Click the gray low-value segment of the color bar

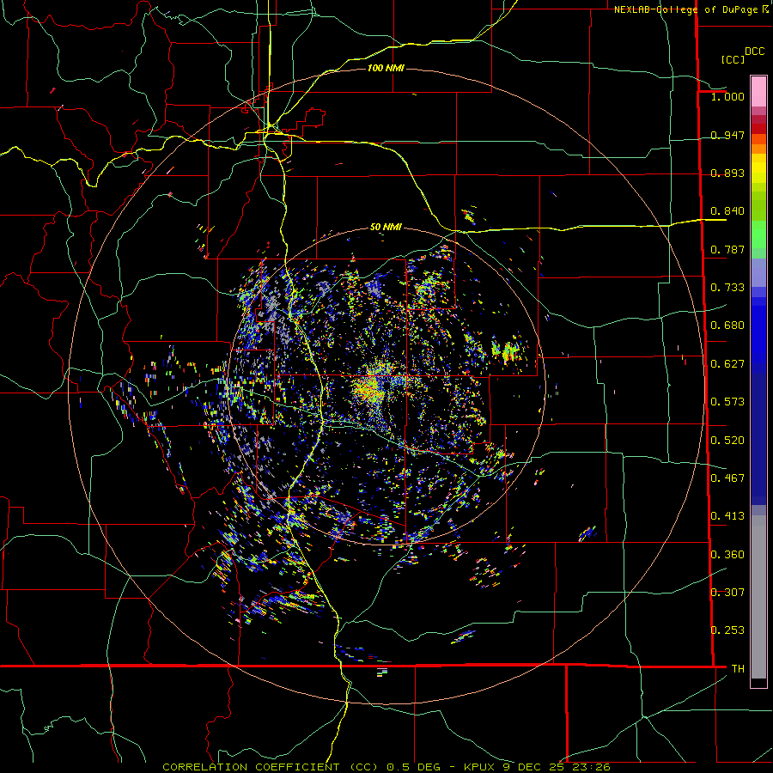tap(758, 597)
